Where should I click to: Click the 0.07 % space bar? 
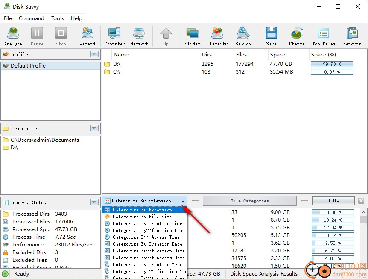(x=332, y=72)
